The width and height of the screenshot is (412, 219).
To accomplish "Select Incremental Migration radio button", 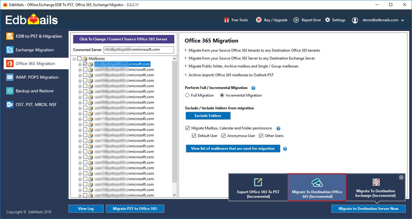I will tap(222, 95).
